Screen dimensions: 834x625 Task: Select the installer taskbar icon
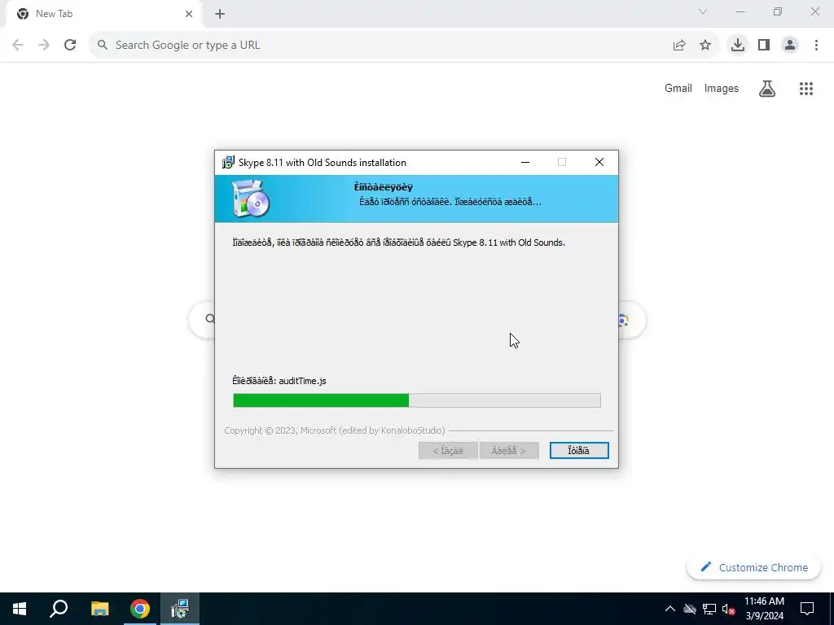pyautogui.click(x=180, y=609)
